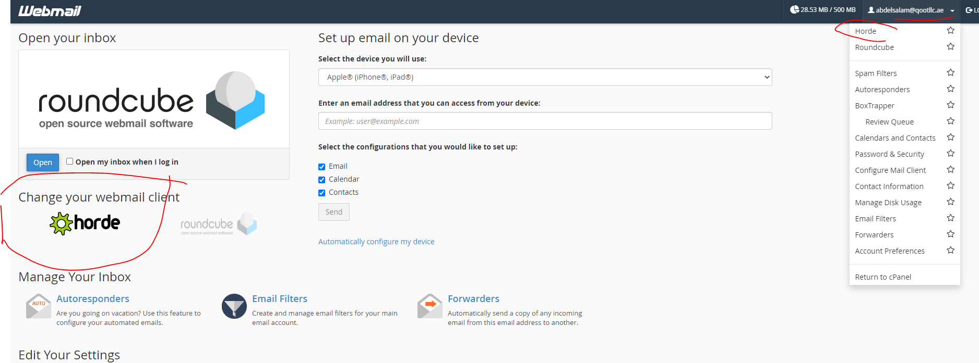Favorite Roundcube using its star icon

point(950,47)
